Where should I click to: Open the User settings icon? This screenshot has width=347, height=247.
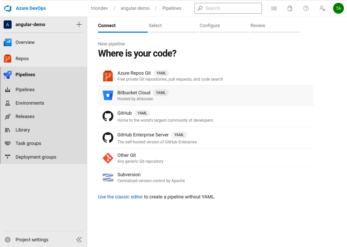322,8
